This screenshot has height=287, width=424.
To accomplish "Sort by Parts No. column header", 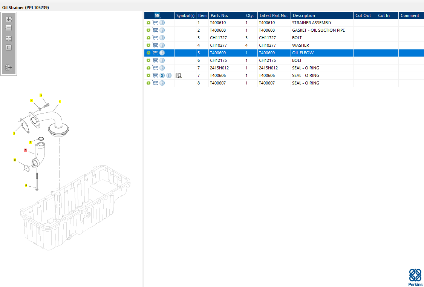I will (226, 15).
